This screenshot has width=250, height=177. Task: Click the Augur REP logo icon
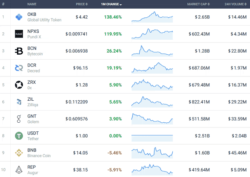click(x=19, y=170)
